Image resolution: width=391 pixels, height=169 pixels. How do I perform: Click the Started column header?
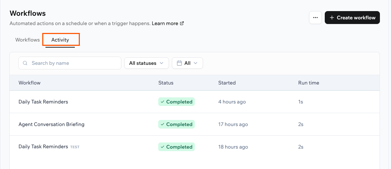point(227,83)
